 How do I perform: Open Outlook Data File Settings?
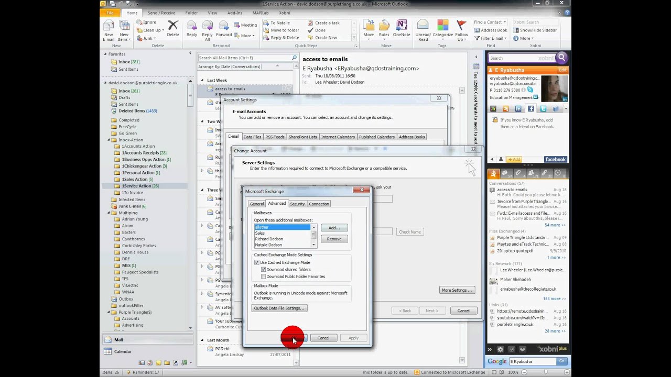pos(279,308)
